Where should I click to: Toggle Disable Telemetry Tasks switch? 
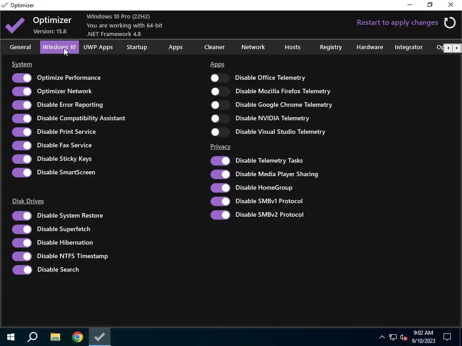pos(220,161)
